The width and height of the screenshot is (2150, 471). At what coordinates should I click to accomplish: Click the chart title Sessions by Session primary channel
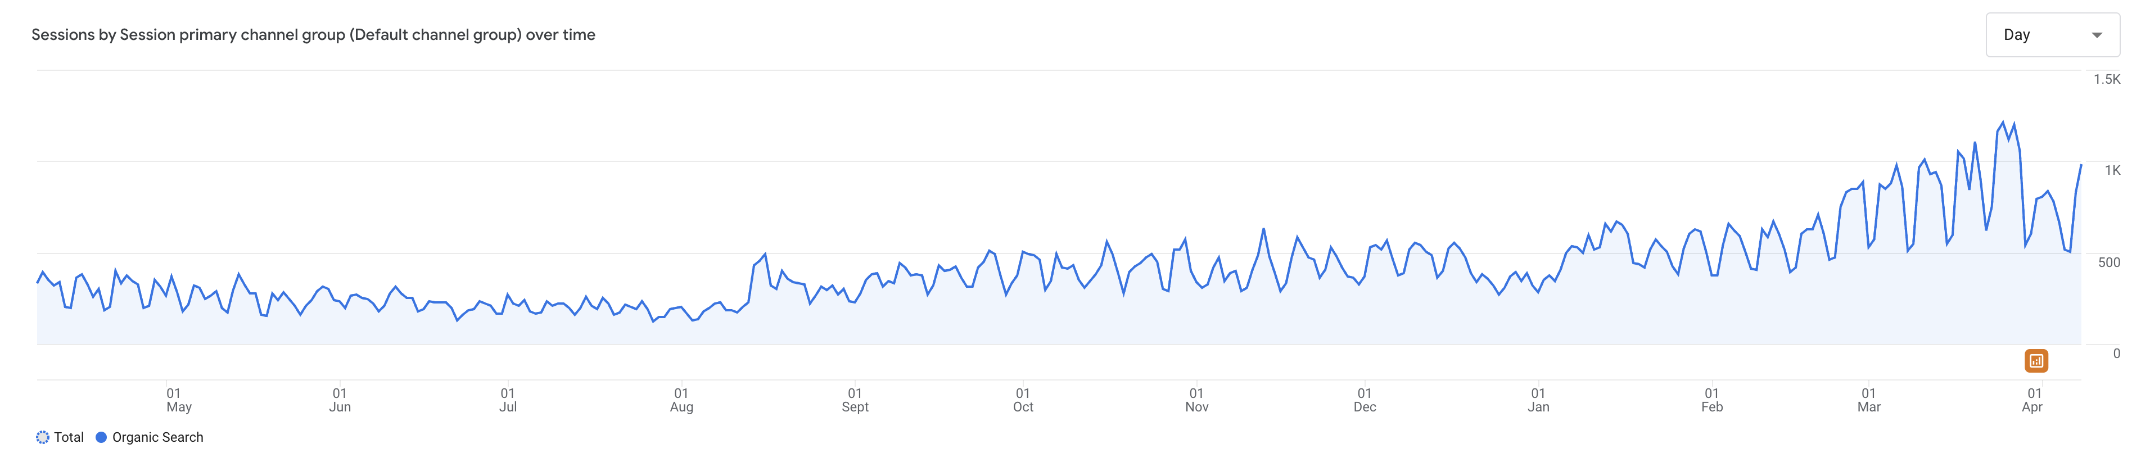pyautogui.click(x=313, y=35)
